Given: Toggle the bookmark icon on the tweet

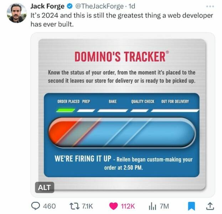Looking at the screenshot, I should point(191,206).
